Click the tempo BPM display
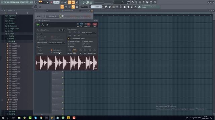Viewport: 215px width, 120px height. click(56, 2)
